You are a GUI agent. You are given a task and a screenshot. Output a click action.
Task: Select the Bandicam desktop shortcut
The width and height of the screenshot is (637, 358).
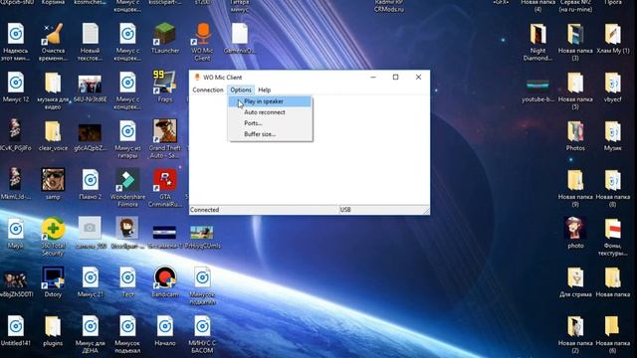[x=165, y=282]
